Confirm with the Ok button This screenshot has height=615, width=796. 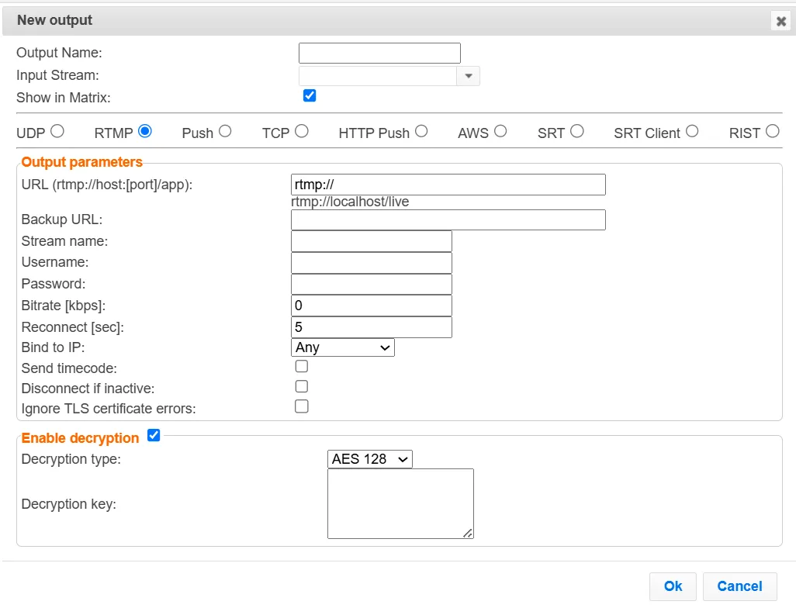coord(673,586)
